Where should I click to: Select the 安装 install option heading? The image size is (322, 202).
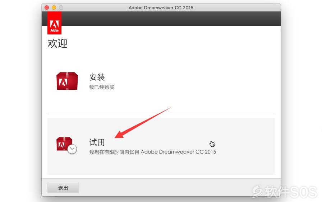pyautogui.click(x=97, y=77)
